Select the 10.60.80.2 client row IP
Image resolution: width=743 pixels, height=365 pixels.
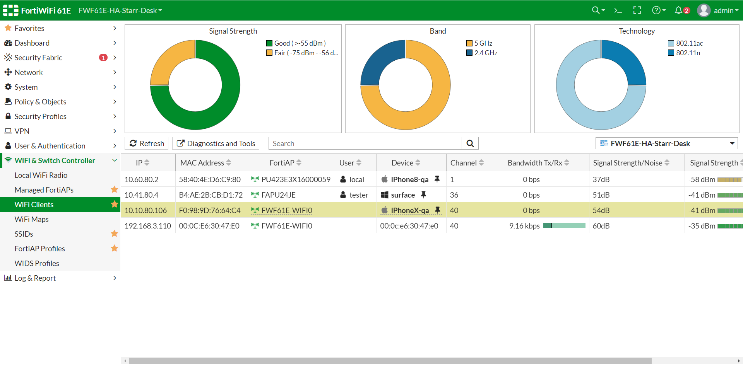coord(142,179)
